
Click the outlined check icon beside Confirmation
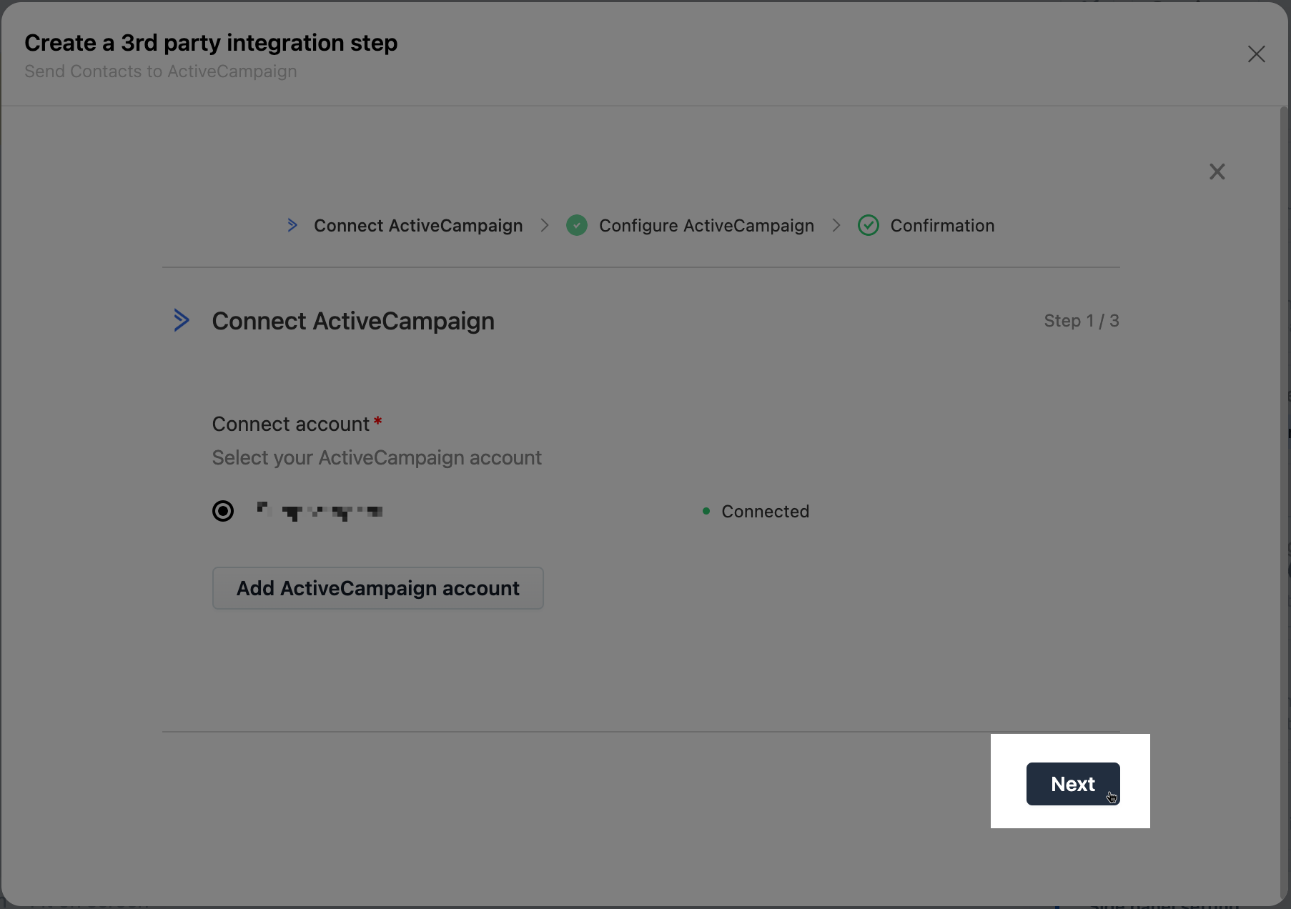click(x=869, y=226)
